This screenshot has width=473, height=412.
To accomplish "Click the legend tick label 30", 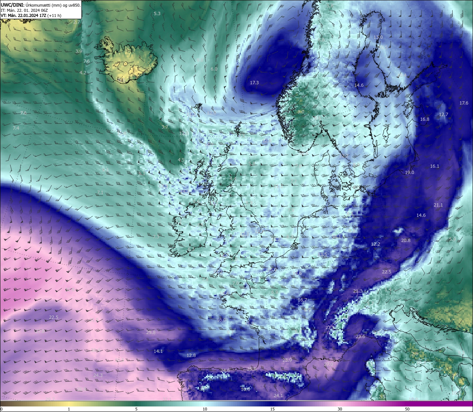I will 340,409.
